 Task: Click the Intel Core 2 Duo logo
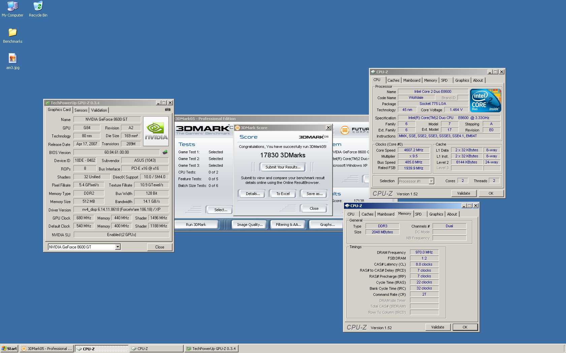[485, 101]
